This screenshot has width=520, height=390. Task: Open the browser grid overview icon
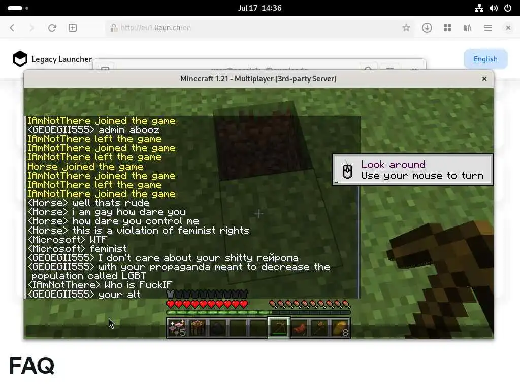447,28
